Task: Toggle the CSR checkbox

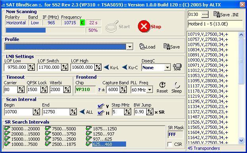Action: [x=170, y=144]
